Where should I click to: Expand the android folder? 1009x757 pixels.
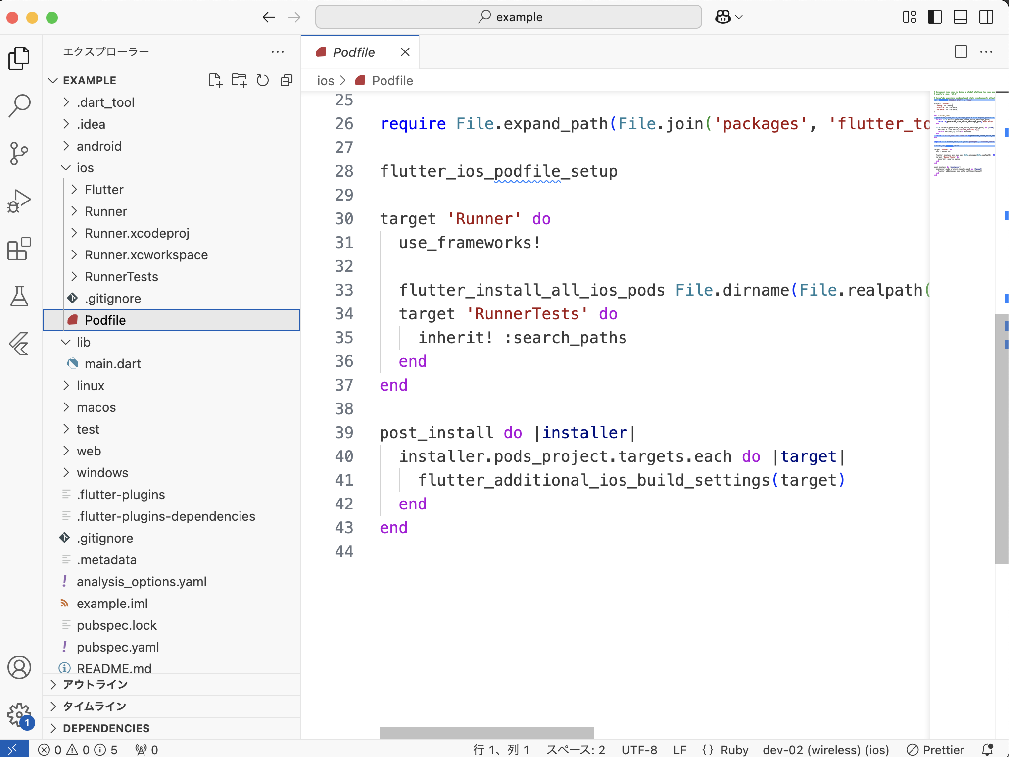point(99,146)
